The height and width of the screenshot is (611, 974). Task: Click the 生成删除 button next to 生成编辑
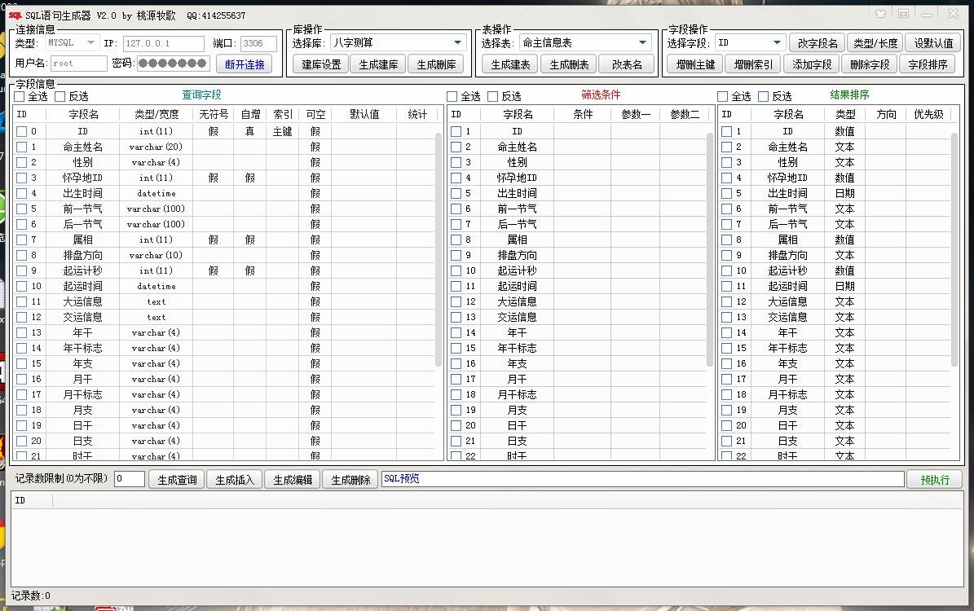pos(350,479)
